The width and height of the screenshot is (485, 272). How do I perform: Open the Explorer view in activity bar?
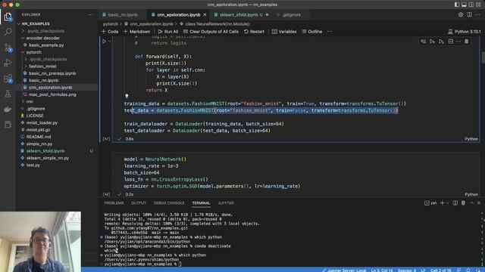pos(8,17)
